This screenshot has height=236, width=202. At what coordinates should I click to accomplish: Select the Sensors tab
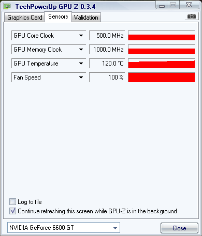click(x=58, y=17)
